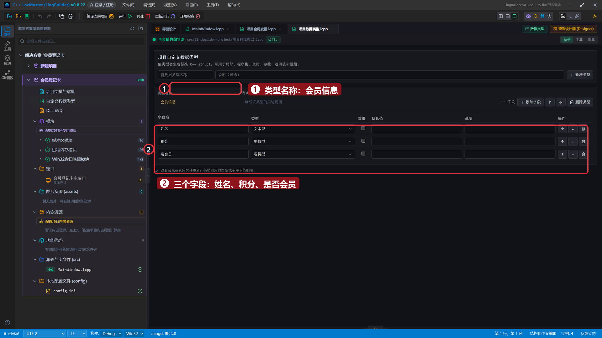Switch to the MainWindow.lcpp tab
The width and height of the screenshot is (602, 338).
pyautogui.click(x=208, y=29)
